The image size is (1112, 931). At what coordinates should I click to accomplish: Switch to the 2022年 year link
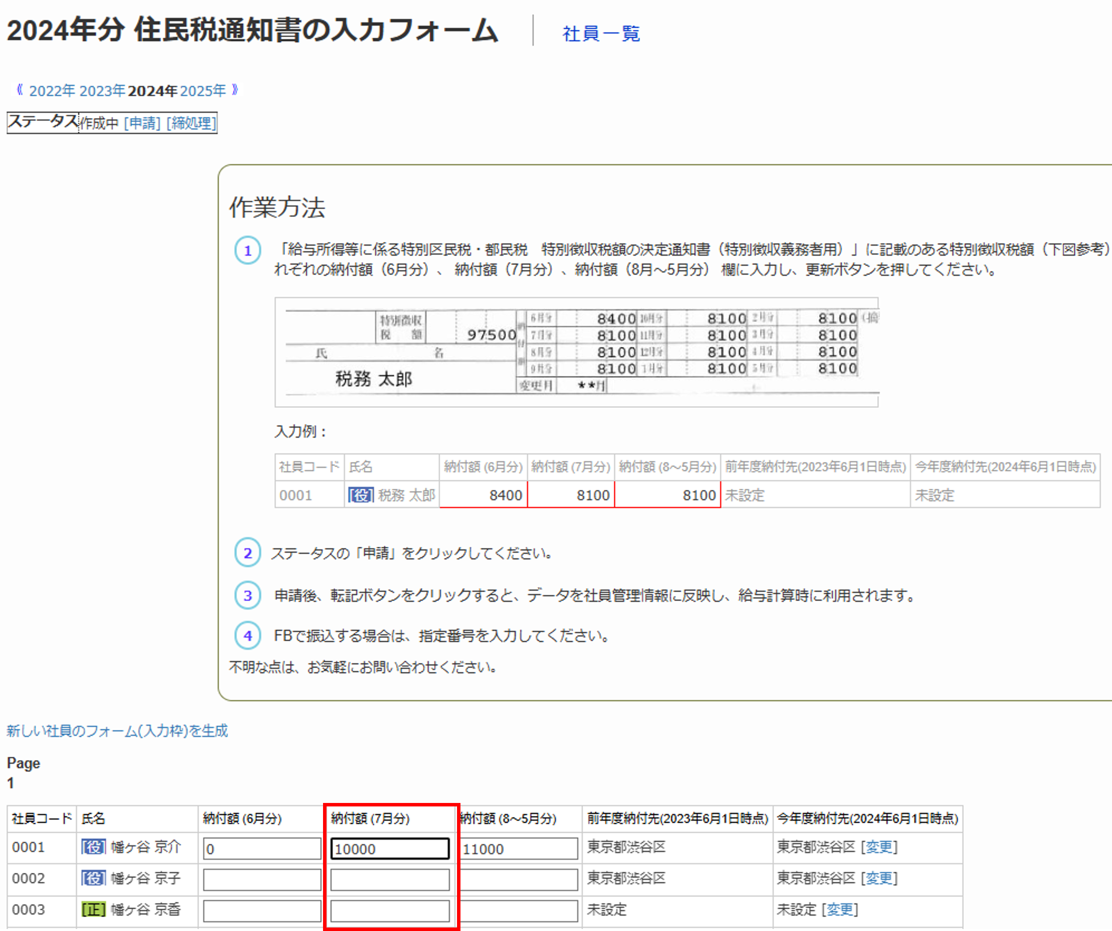click(52, 91)
